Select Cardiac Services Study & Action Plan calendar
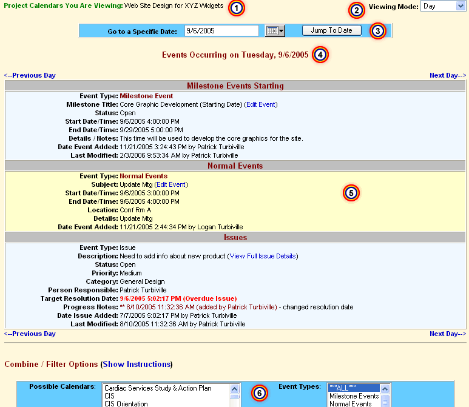Viewport: 469px width, 407px height. (158, 388)
